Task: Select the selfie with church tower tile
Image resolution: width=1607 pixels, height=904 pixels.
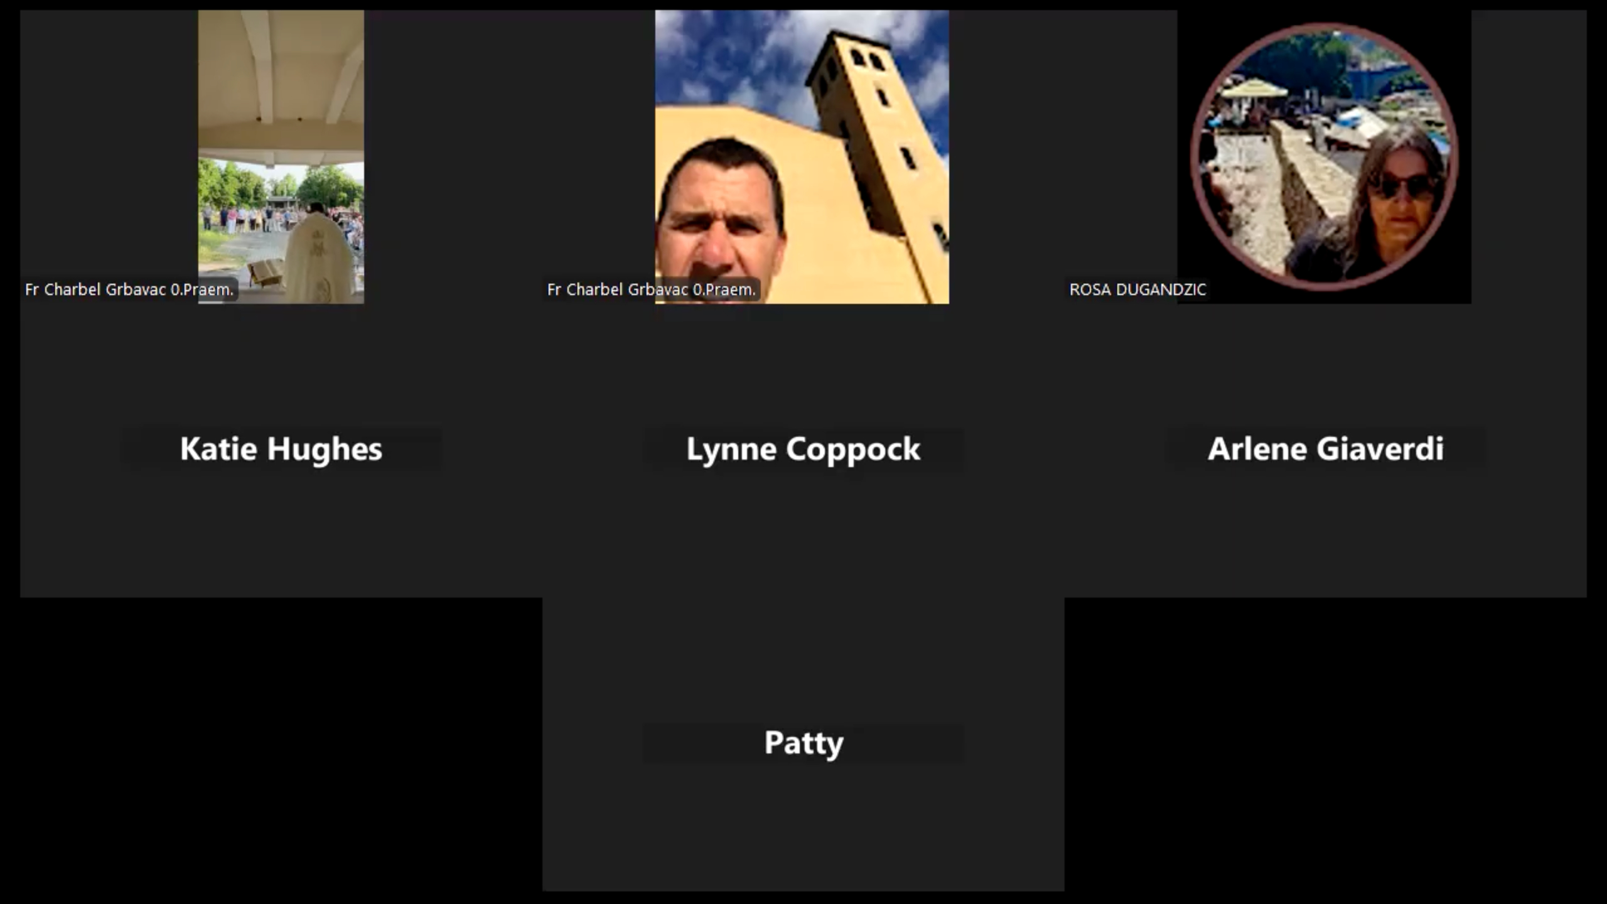Action: pos(802,157)
